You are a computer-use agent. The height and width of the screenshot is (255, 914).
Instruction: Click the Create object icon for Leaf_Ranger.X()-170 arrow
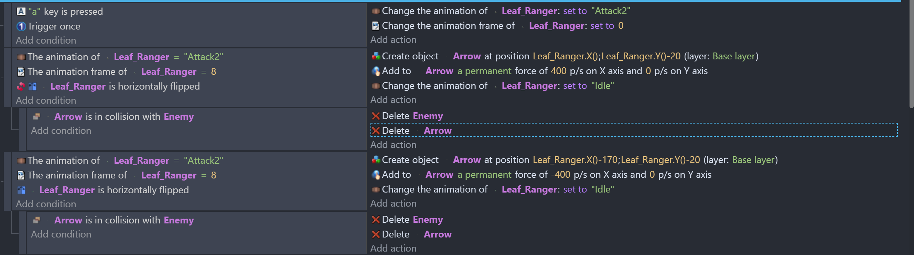375,160
